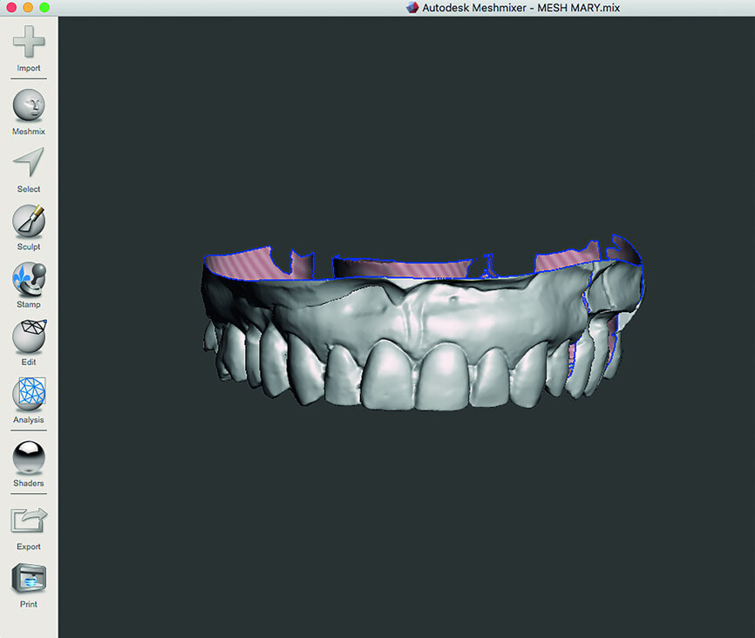Close the Meshmixer window

10,7
